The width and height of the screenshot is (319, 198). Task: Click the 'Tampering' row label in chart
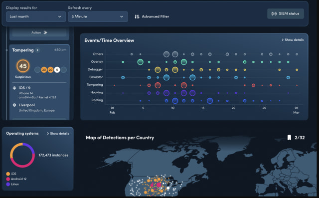point(95,85)
